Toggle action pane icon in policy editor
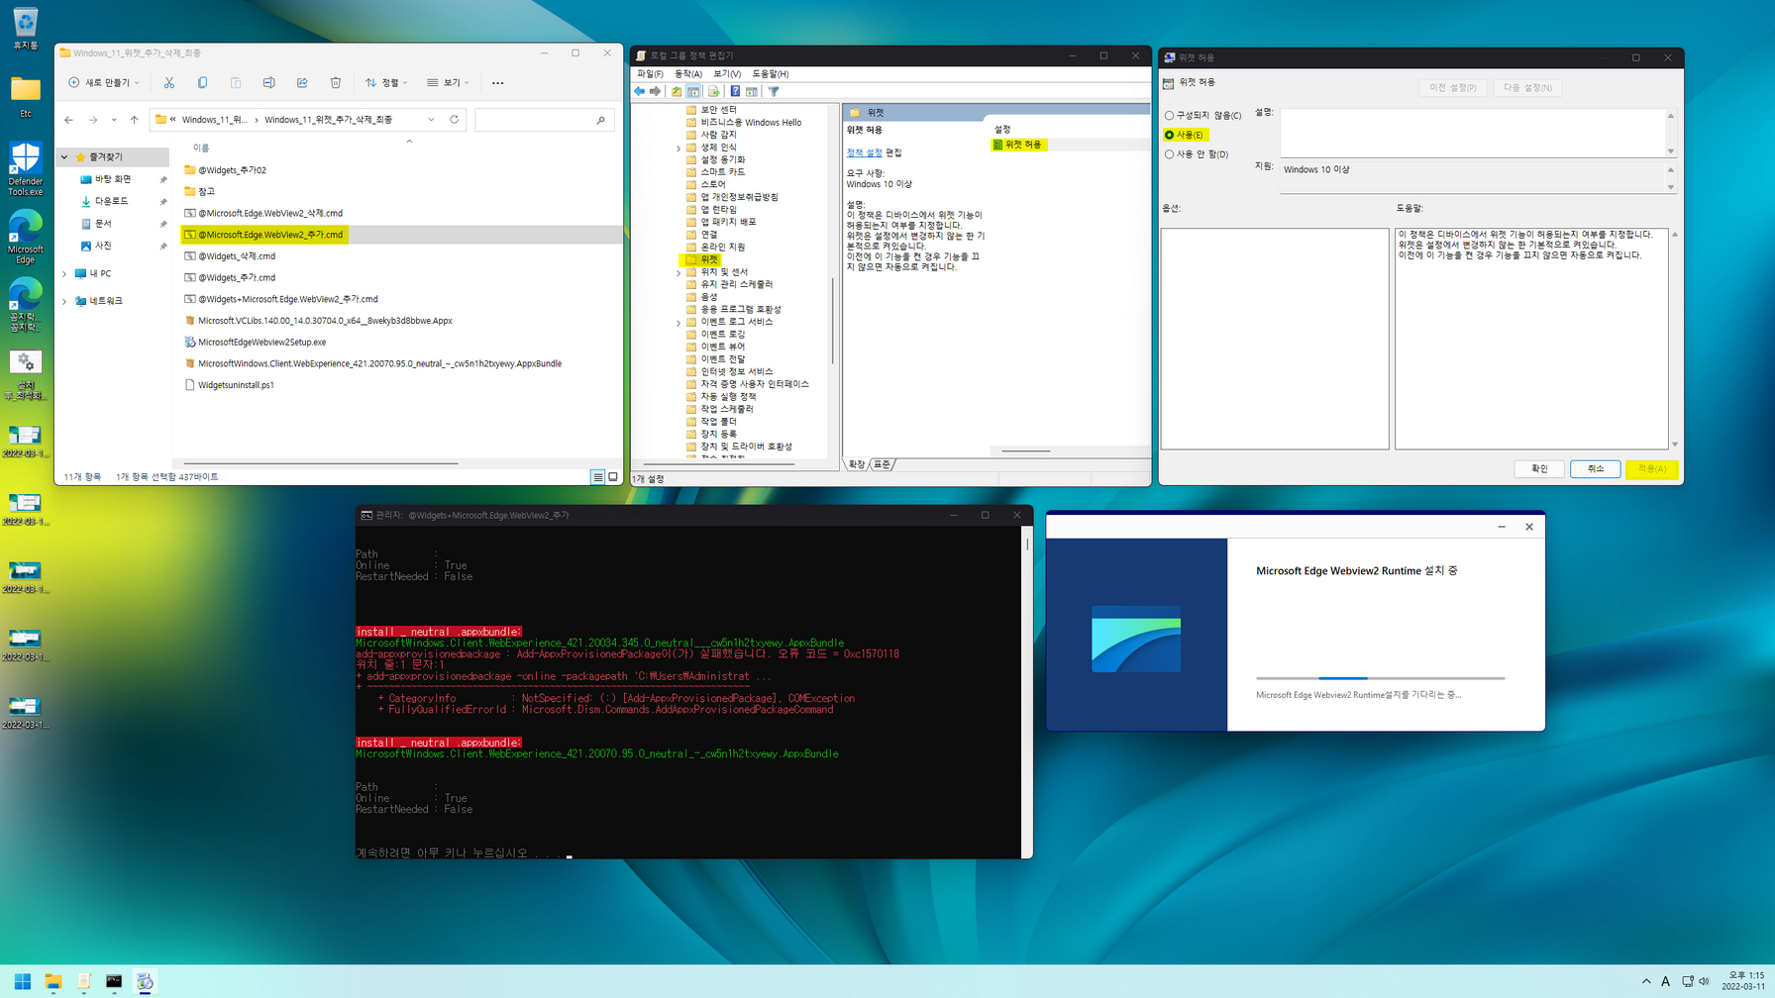This screenshot has height=998, width=1775. (x=752, y=91)
